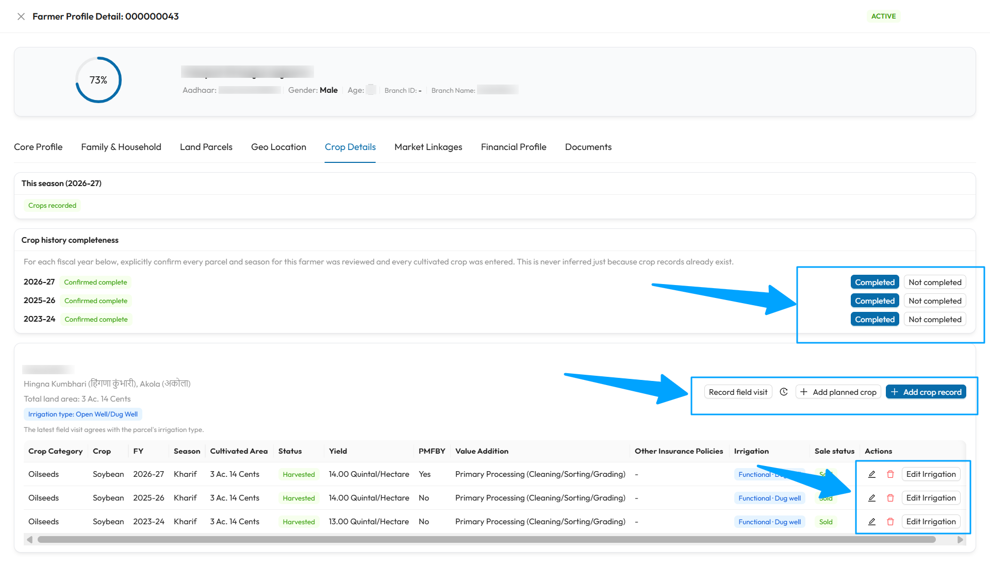Mark 2025-26 crop history as Not completed
The image size is (990, 566).
point(935,301)
